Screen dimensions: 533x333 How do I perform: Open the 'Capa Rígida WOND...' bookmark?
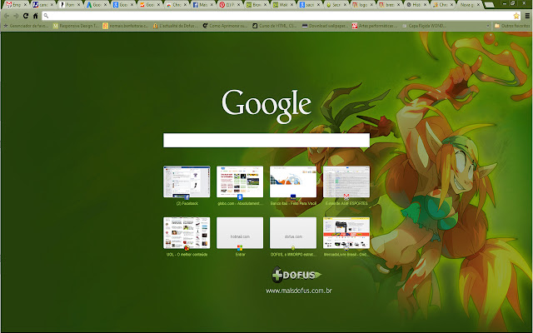coord(424,26)
